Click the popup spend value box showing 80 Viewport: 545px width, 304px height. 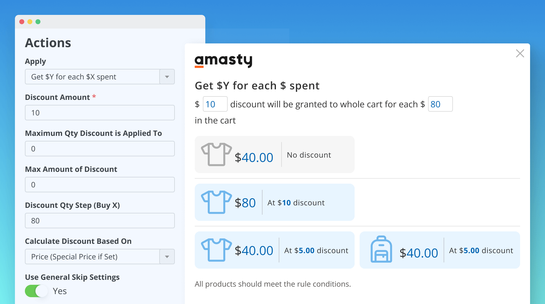coord(440,104)
